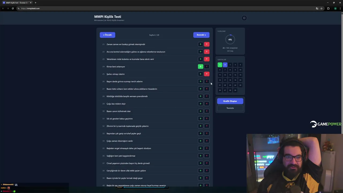The image size is (343, 193).
Task: Close the MMPI Kişilik Testi tab
Action: coord(31,3)
